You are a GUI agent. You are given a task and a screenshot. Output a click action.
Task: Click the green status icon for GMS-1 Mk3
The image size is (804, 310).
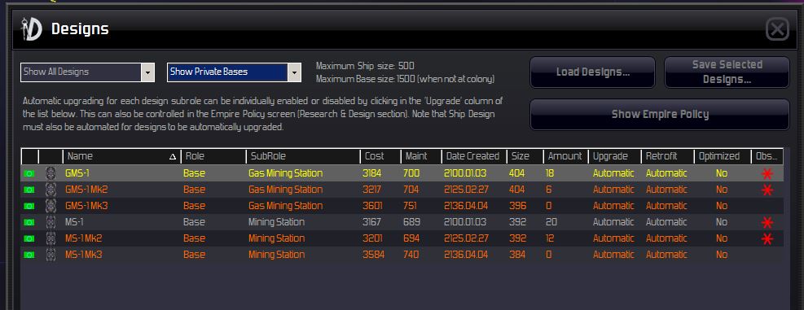coord(29,206)
